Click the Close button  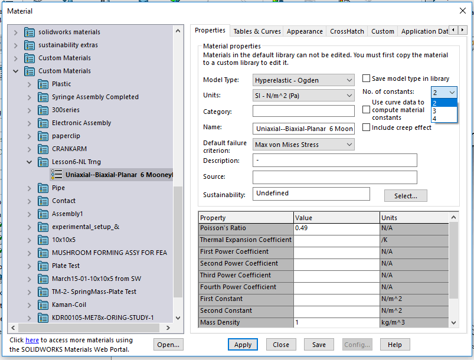(x=281, y=345)
